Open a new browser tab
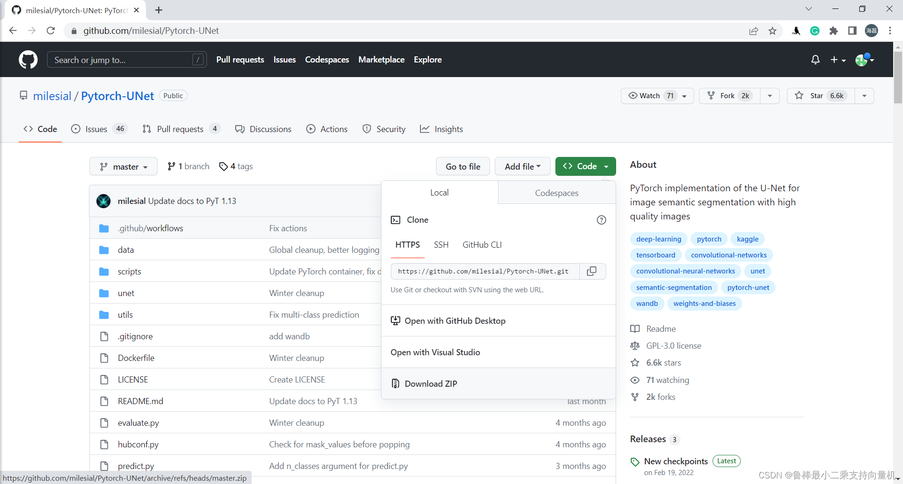903x484 pixels. click(158, 10)
